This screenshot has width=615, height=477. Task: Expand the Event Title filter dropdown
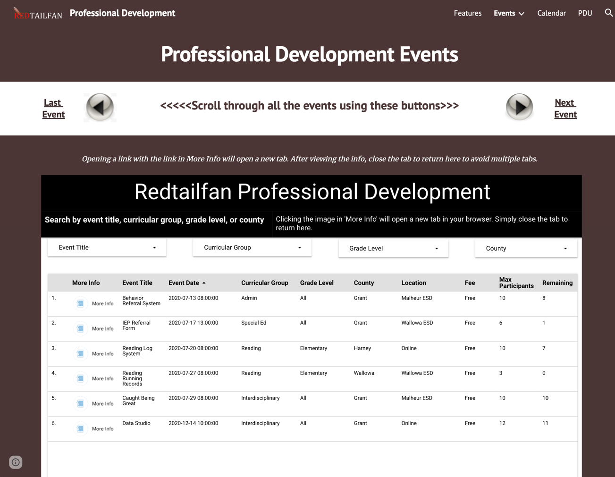(107, 247)
